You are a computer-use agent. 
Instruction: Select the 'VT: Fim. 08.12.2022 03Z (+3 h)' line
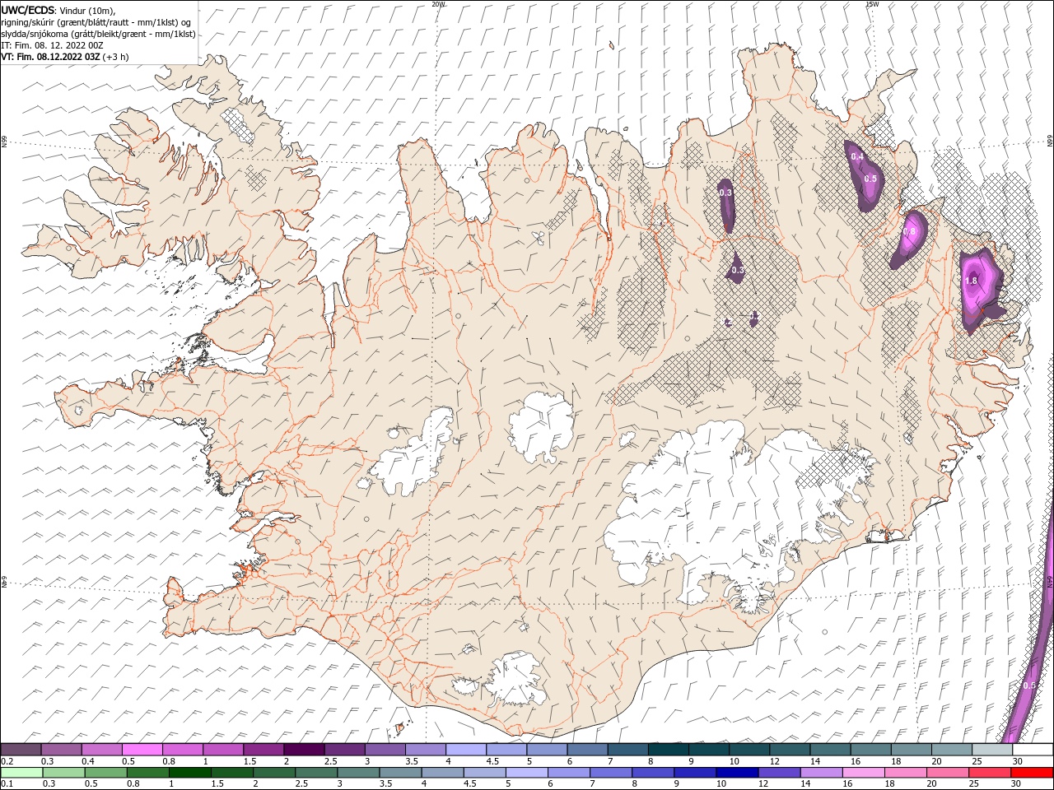click(x=65, y=57)
